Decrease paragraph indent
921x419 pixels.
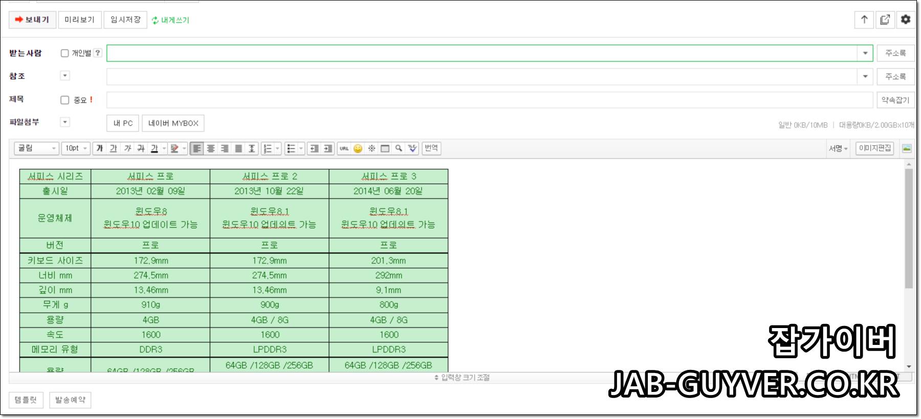(x=314, y=148)
